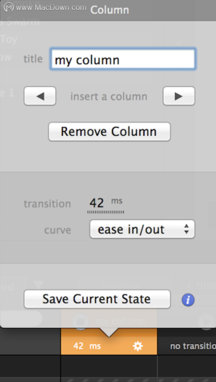The height and width of the screenshot is (382, 216).
Task: Click Save Current State
Action: point(97,299)
